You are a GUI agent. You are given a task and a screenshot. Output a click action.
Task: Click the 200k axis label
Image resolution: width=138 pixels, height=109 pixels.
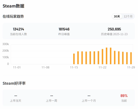coord(6,51)
